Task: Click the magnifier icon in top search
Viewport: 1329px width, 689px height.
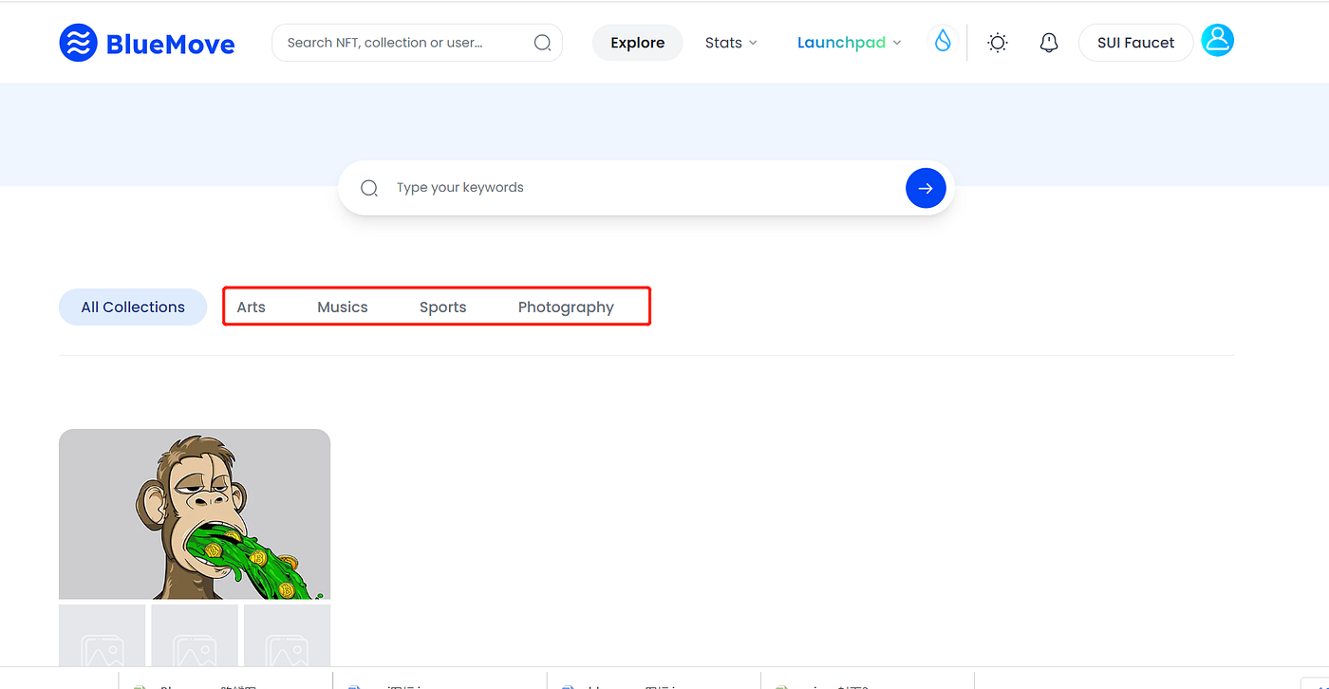Action: coord(542,43)
